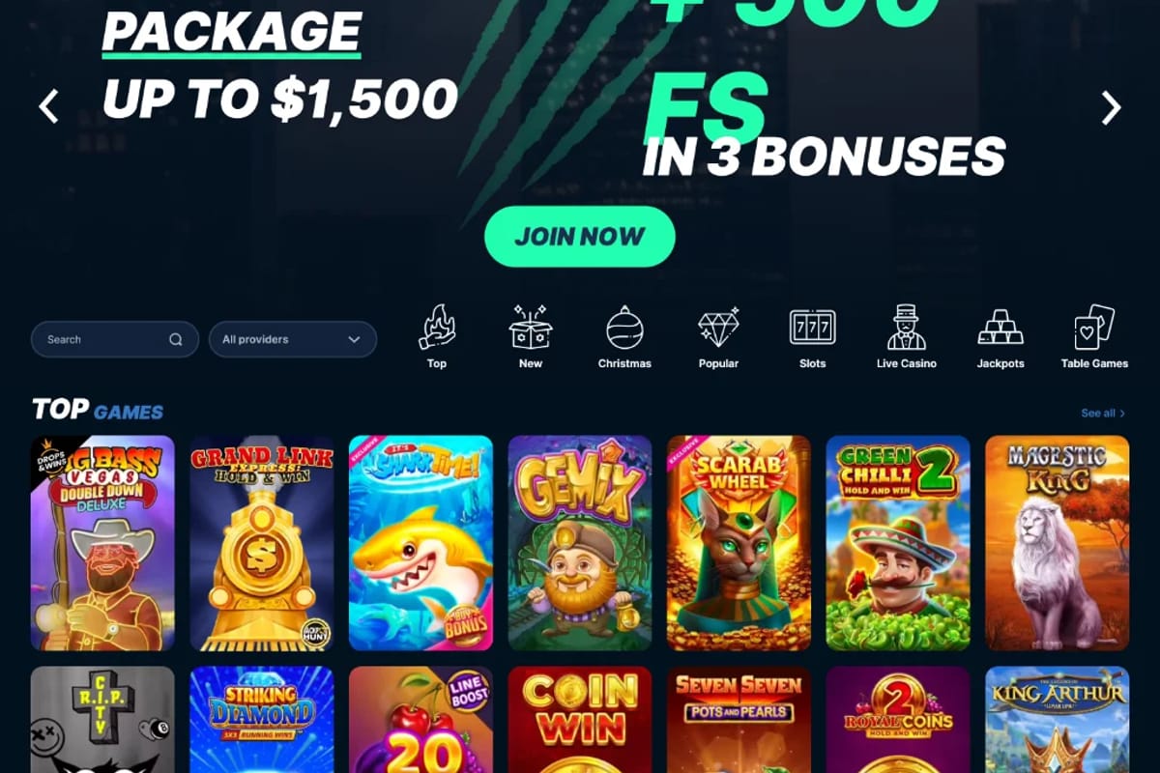Go to the previous banner slide arrow
The height and width of the screenshot is (773, 1160).
[48, 106]
